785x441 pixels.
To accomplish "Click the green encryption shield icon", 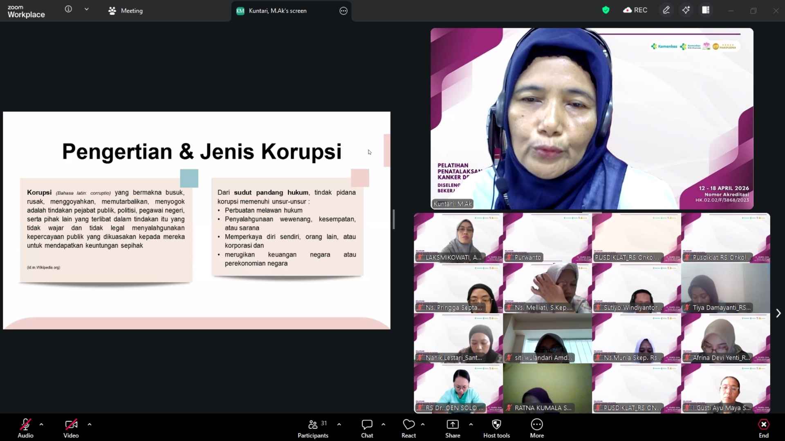I will [x=606, y=10].
